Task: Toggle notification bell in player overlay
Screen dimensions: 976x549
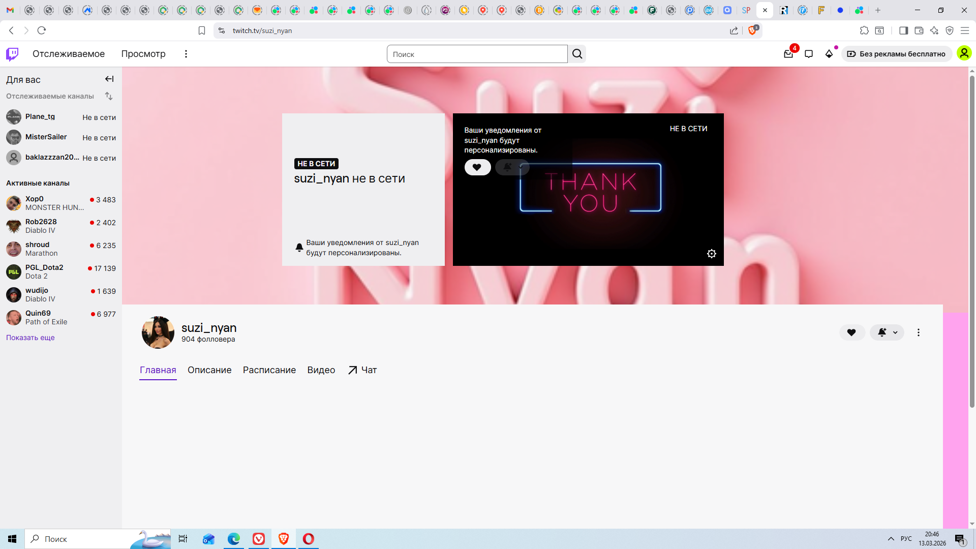Action: [x=508, y=167]
